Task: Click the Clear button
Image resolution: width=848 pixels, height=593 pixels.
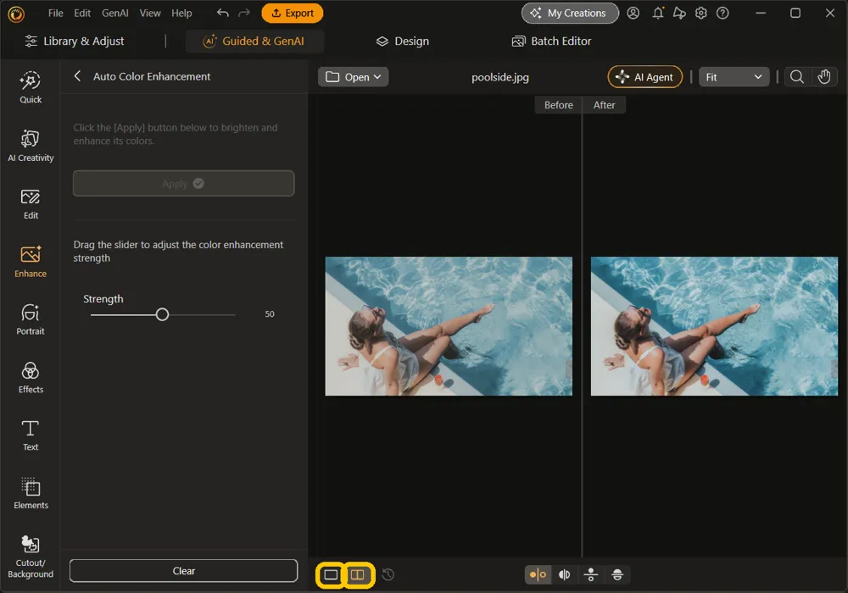Action: pyautogui.click(x=183, y=571)
